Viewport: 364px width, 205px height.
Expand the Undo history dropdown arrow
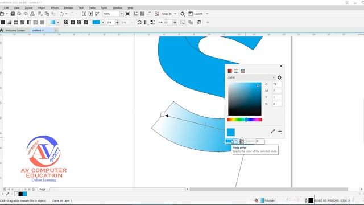[x=66, y=14]
